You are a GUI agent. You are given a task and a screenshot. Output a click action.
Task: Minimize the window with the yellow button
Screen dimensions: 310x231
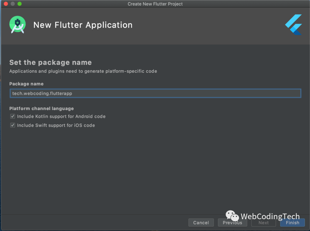pos(13,4)
